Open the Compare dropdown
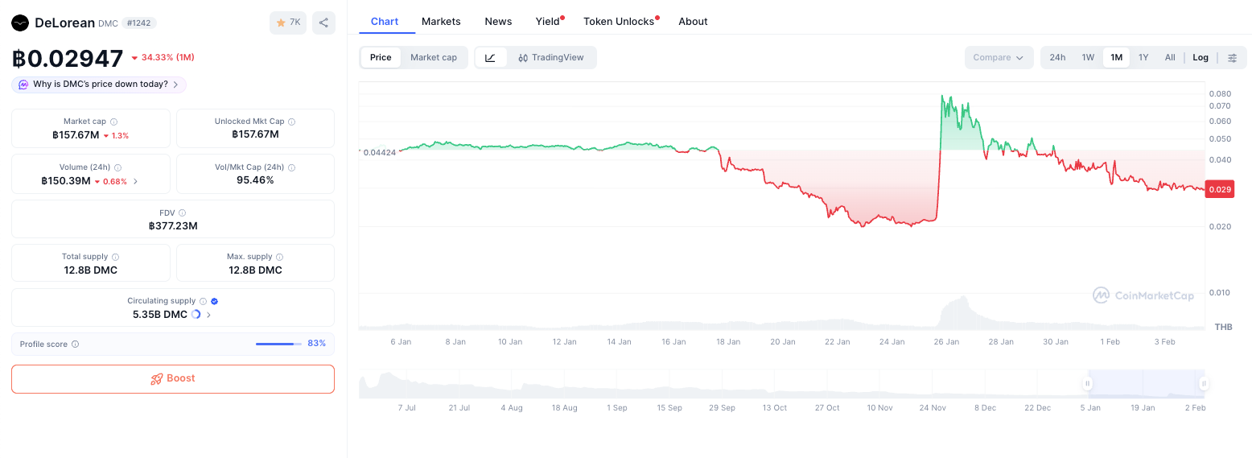Image resolution: width=1252 pixels, height=458 pixels. coord(999,57)
